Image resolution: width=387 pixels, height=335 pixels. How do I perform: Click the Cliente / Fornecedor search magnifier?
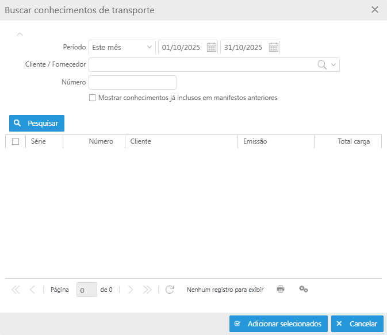click(x=322, y=65)
